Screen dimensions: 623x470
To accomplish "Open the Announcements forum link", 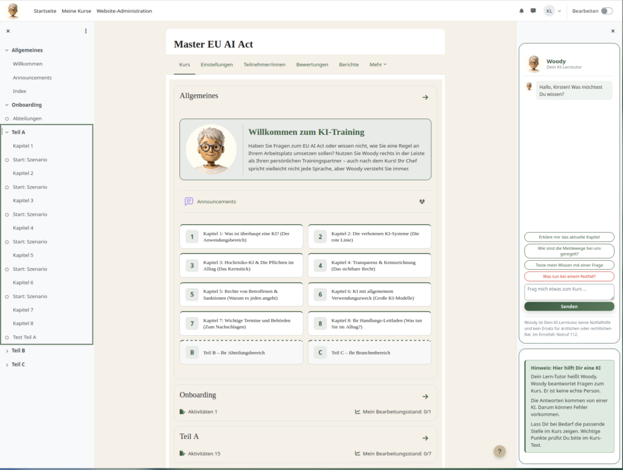I will 216,202.
